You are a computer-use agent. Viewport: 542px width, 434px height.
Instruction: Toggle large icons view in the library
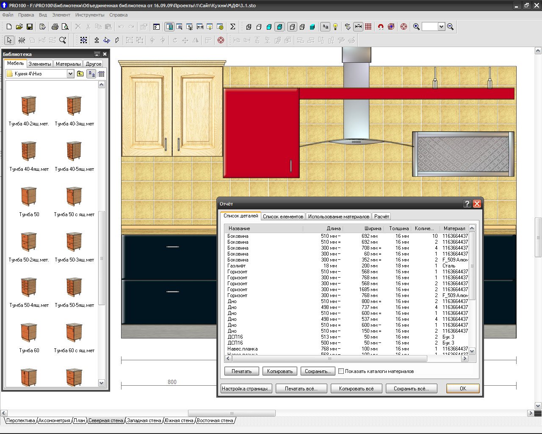coord(91,74)
